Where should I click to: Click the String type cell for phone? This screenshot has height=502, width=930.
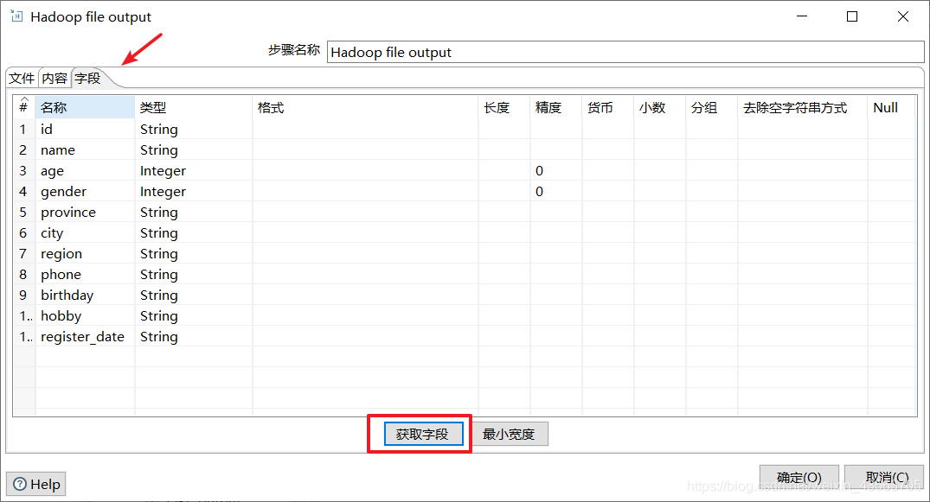pos(194,275)
